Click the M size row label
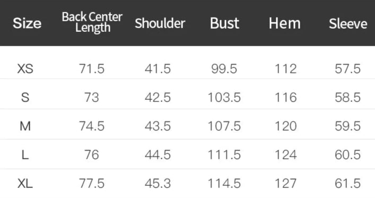The height and width of the screenshot is (198, 375). (x=25, y=126)
